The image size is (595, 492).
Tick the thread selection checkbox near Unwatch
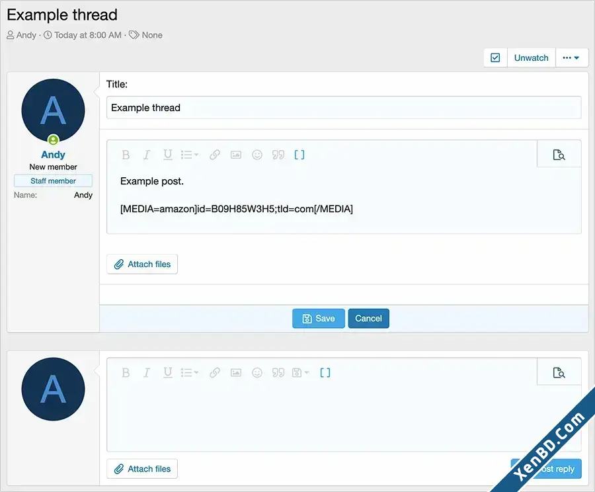pyautogui.click(x=495, y=58)
